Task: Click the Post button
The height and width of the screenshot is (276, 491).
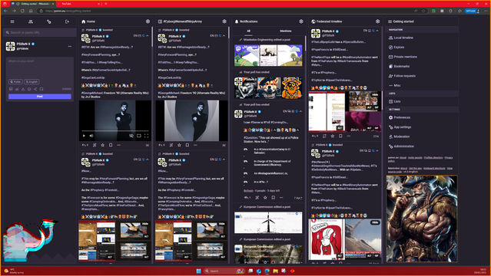Action: [x=40, y=97]
